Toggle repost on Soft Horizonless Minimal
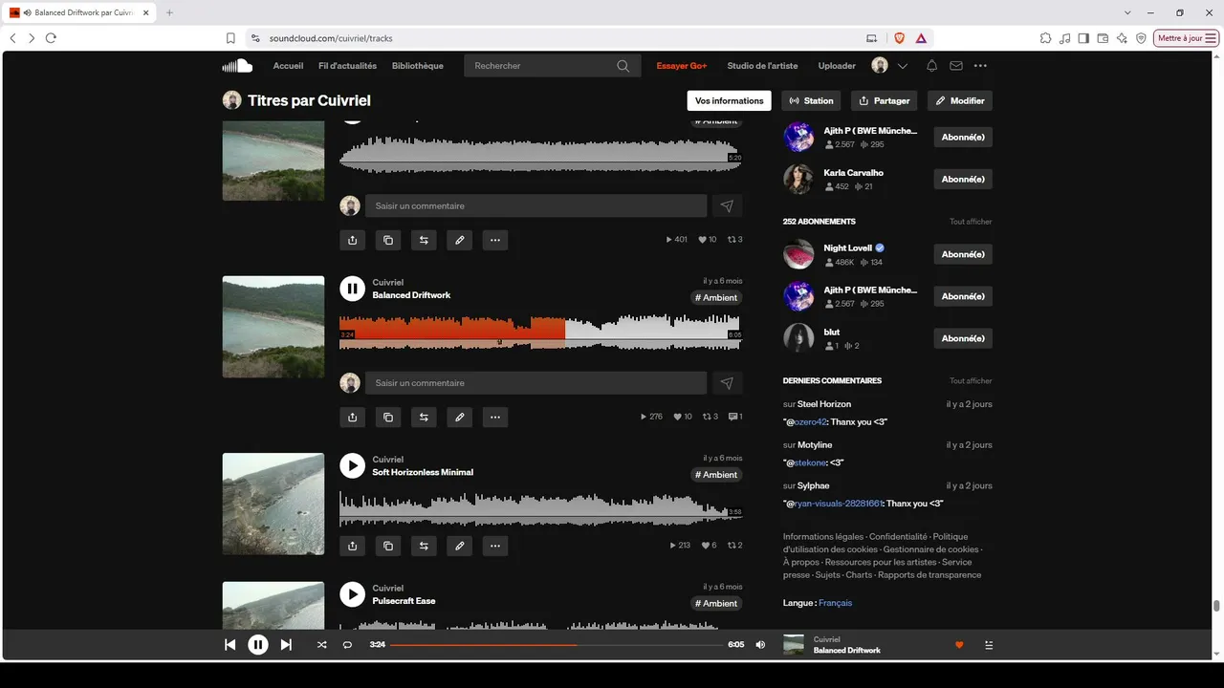Viewport: 1224px width, 688px height. (x=424, y=546)
